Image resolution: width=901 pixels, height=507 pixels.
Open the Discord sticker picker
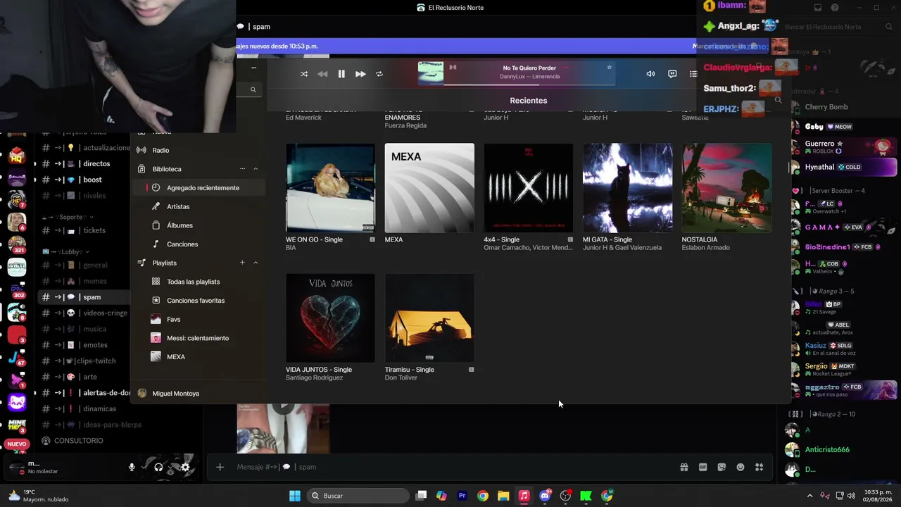pyautogui.click(x=722, y=467)
